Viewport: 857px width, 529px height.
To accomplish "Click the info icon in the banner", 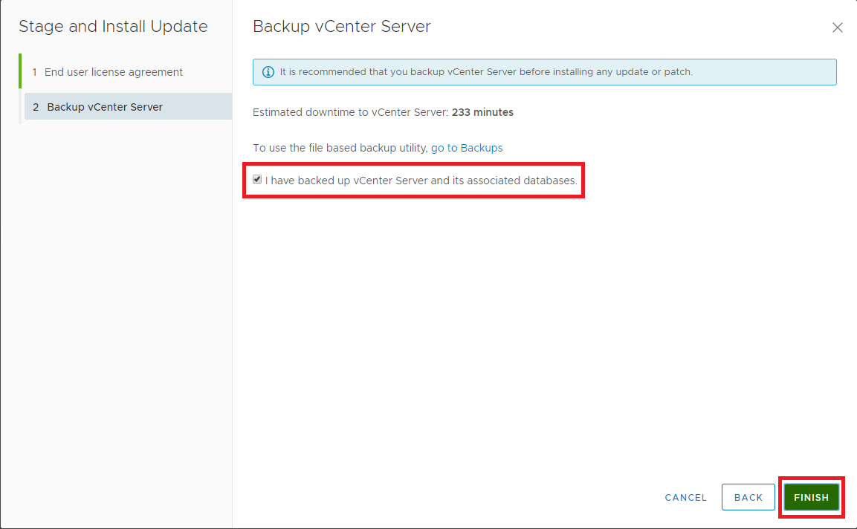I will pos(268,72).
